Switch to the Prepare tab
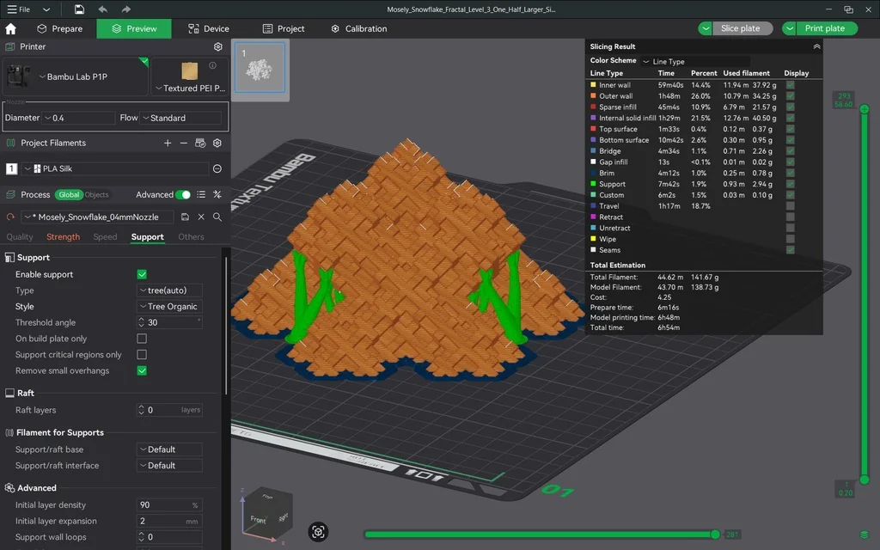Image resolution: width=880 pixels, height=550 pixels. pyautogui.click(x=59, y=28)
